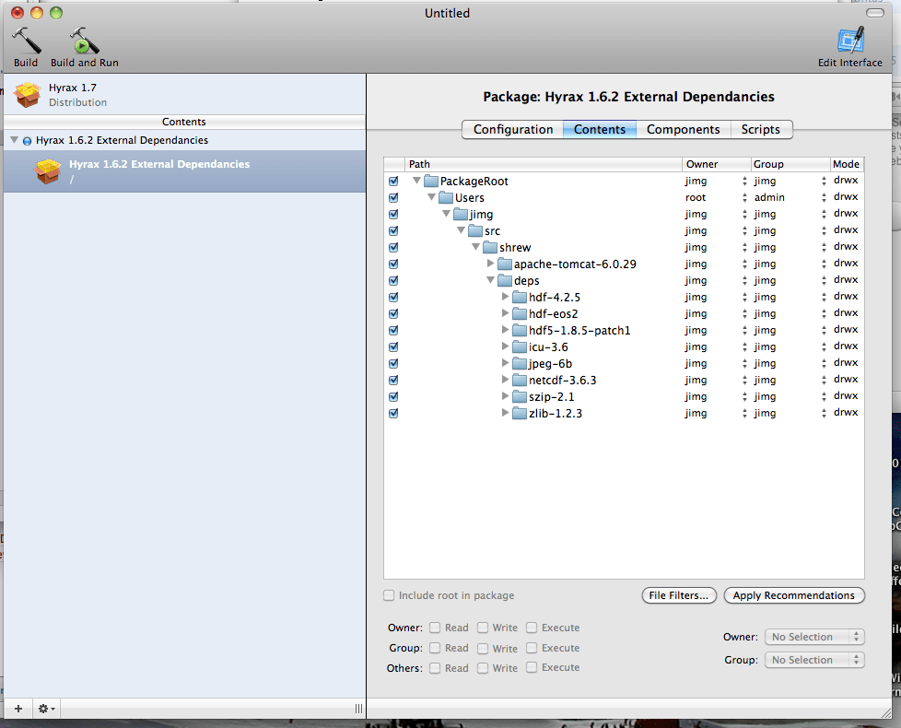This screenshot has width=901, height=728.
Task: Click the netcdf-3.6.3 folder icon
Action: (520, 381)
